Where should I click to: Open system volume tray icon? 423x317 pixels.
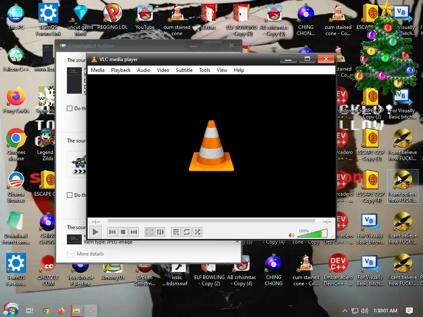coord(365,311)
